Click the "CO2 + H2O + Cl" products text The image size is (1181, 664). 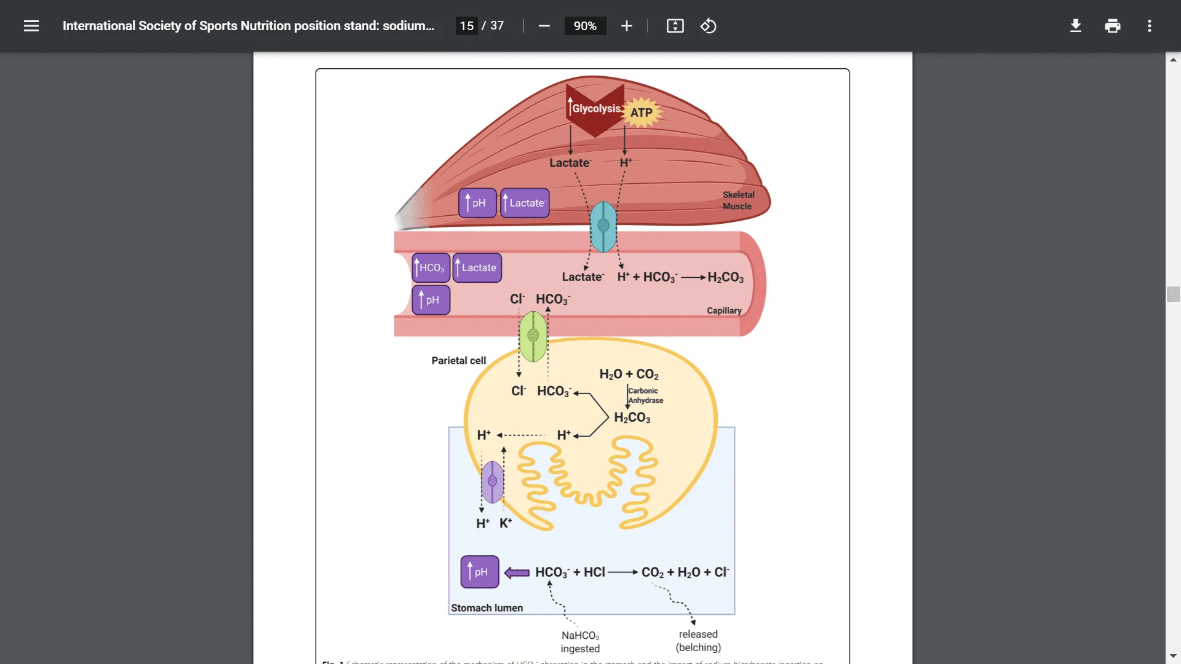click(685, 572)
